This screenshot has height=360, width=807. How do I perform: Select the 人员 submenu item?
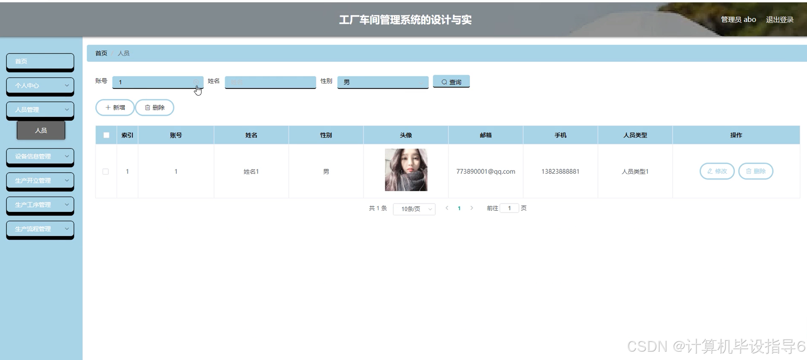tap(41, 130)
